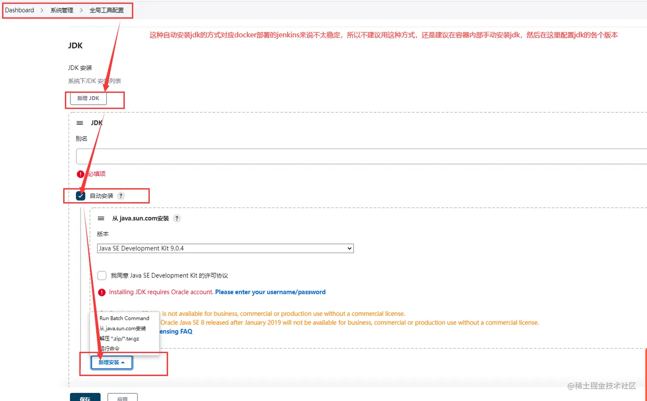647x401 pixels.
Task: Click the 新增 JDK button
Action: pyautogui.click(x=88, y=98)
